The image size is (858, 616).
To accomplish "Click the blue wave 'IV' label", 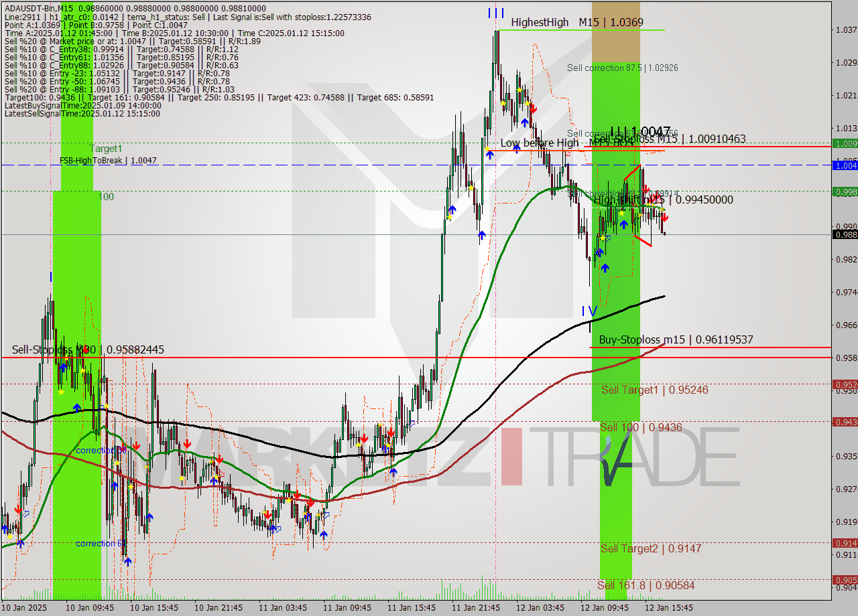I will (x=589, y=311).
